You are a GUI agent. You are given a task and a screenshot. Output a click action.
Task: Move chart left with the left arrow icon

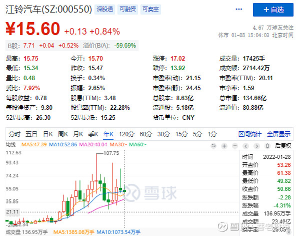246,146
